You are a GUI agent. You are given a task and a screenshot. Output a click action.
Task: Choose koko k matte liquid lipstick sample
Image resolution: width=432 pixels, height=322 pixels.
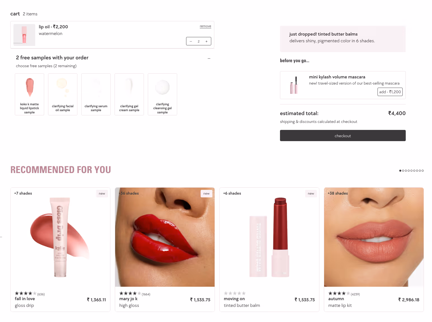click(x=29, y=94)
